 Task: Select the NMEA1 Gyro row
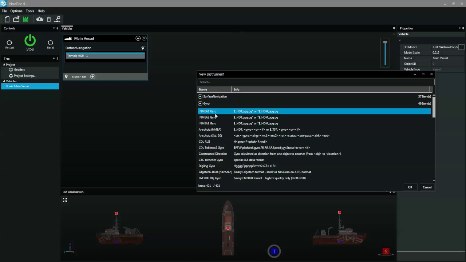coord(314,111)
